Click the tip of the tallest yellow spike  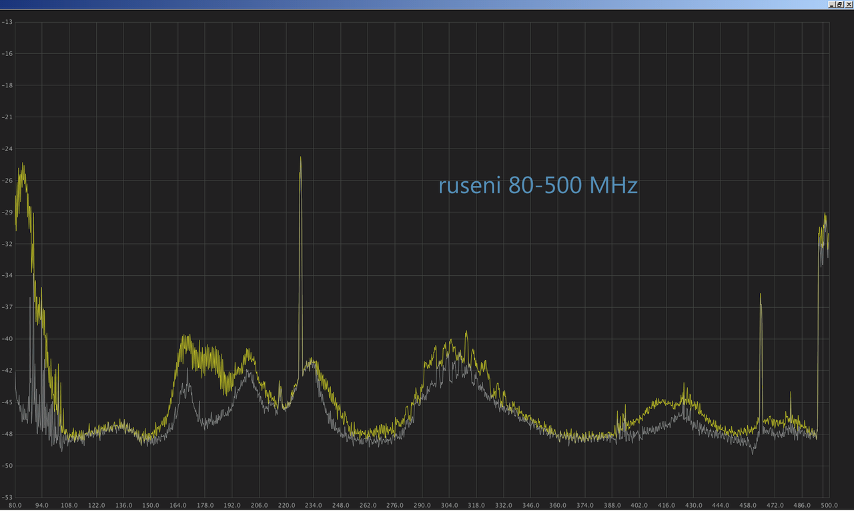[300, 158]
